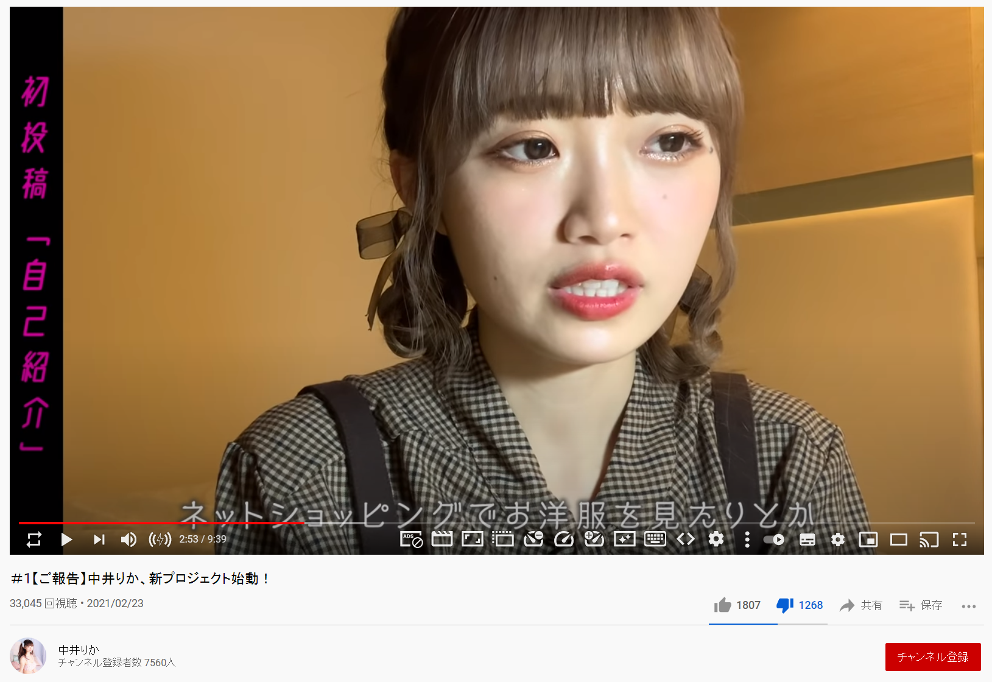The image size is (992, 682).
Task: Open the 中井りか channel avatar
Action: pyautogui.click(x=28, y=656)
